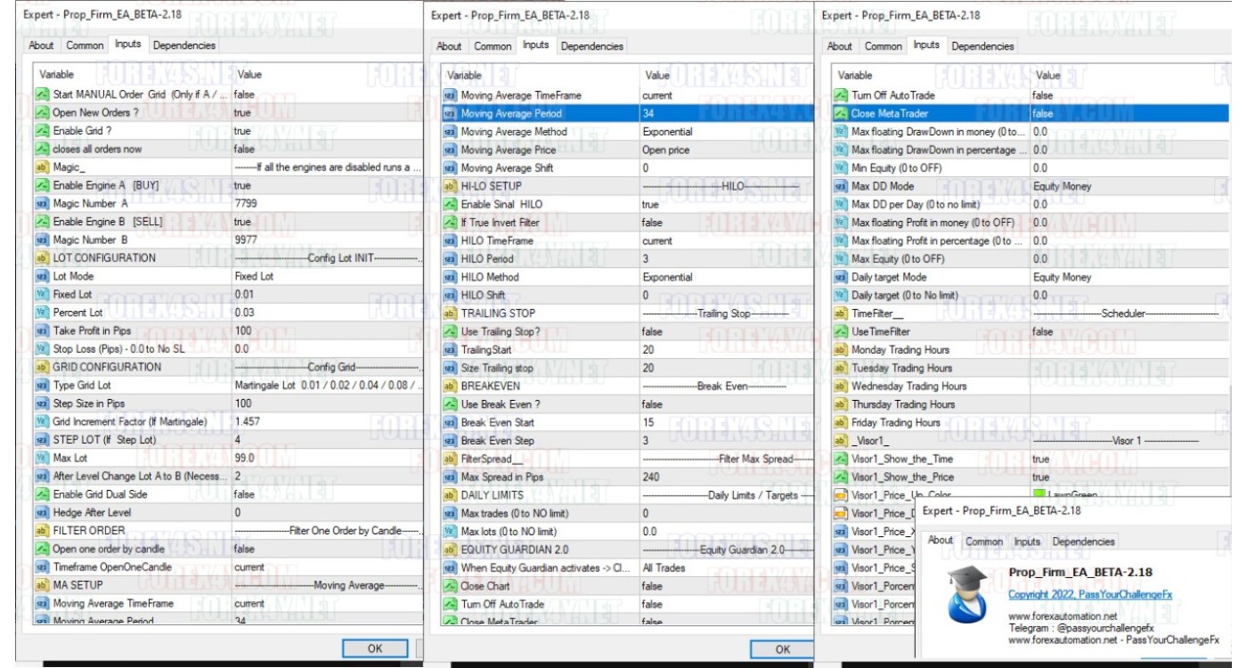Click the icon beside LOT CONFIGURATION header

click(x=42, y=258)
